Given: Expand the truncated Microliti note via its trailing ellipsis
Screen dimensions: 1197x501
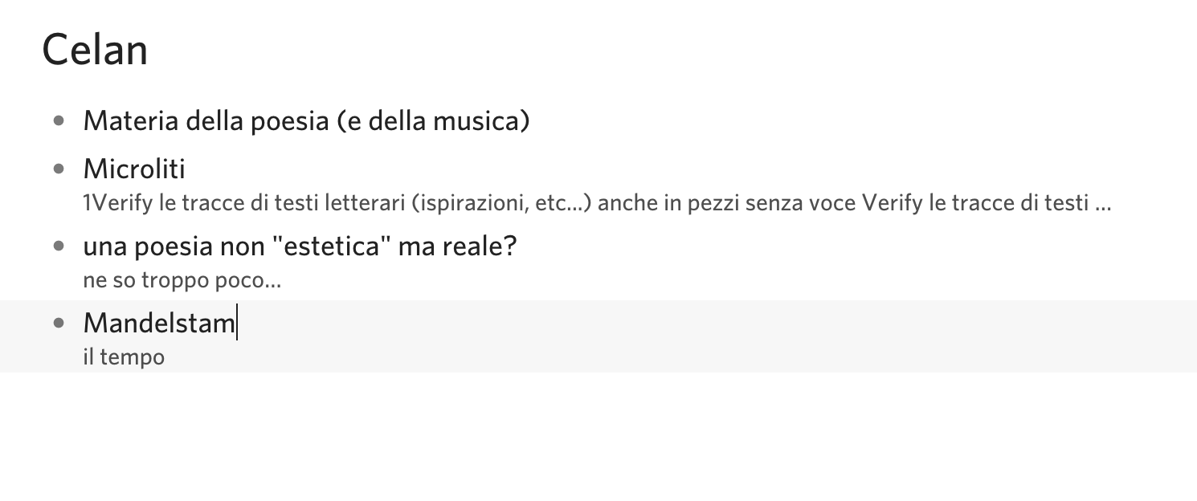Looking at the screenshot, I should (x=1103, y=203).
